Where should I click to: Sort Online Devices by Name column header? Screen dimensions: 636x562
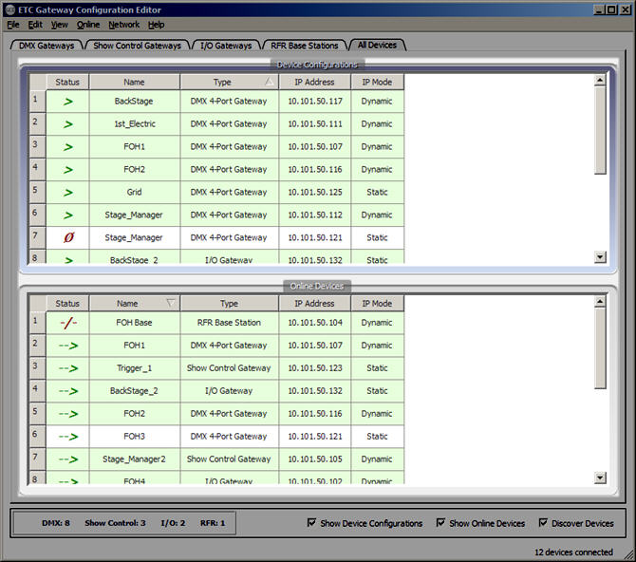(134, 304)
